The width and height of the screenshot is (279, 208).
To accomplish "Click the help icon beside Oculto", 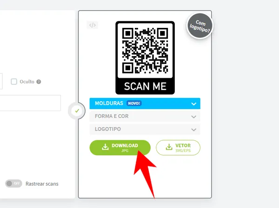I will point(39,82).
